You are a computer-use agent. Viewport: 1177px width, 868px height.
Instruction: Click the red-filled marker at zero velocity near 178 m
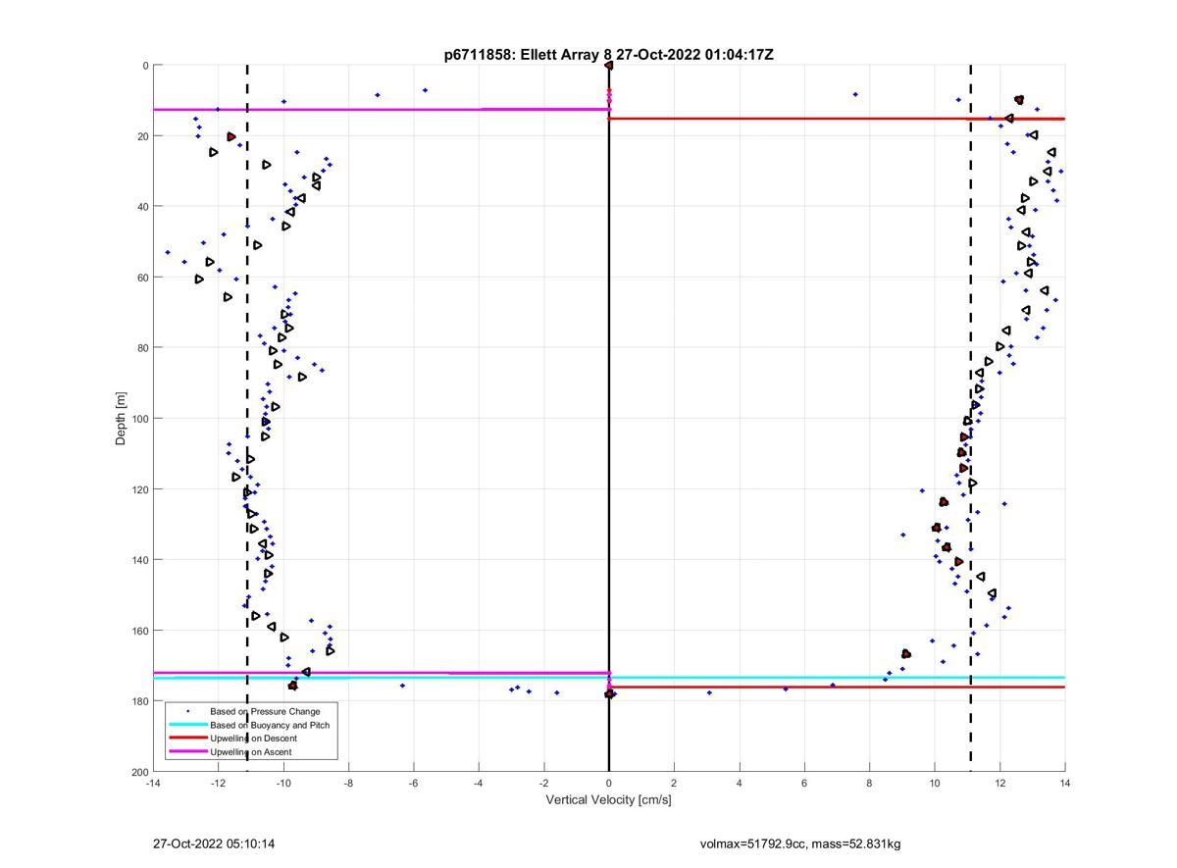pyautogui.click(x=609, y=694)
